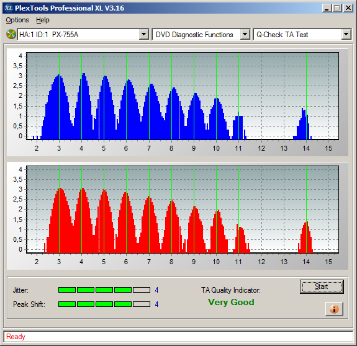357x346 pixels.
Task: Click the Jitter score value 4
Action: [156, 290]
